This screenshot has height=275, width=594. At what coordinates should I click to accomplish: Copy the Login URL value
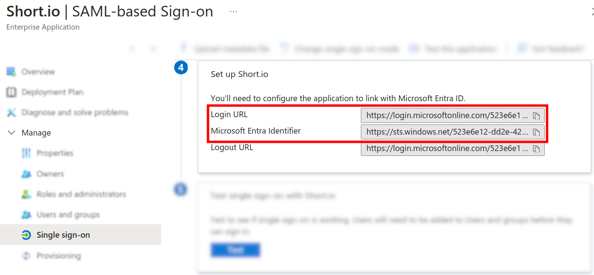click(x=536, y=116)
